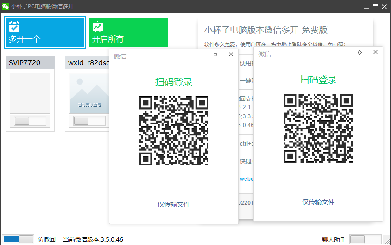Click the 微信 title of right login window

[265, 54]
